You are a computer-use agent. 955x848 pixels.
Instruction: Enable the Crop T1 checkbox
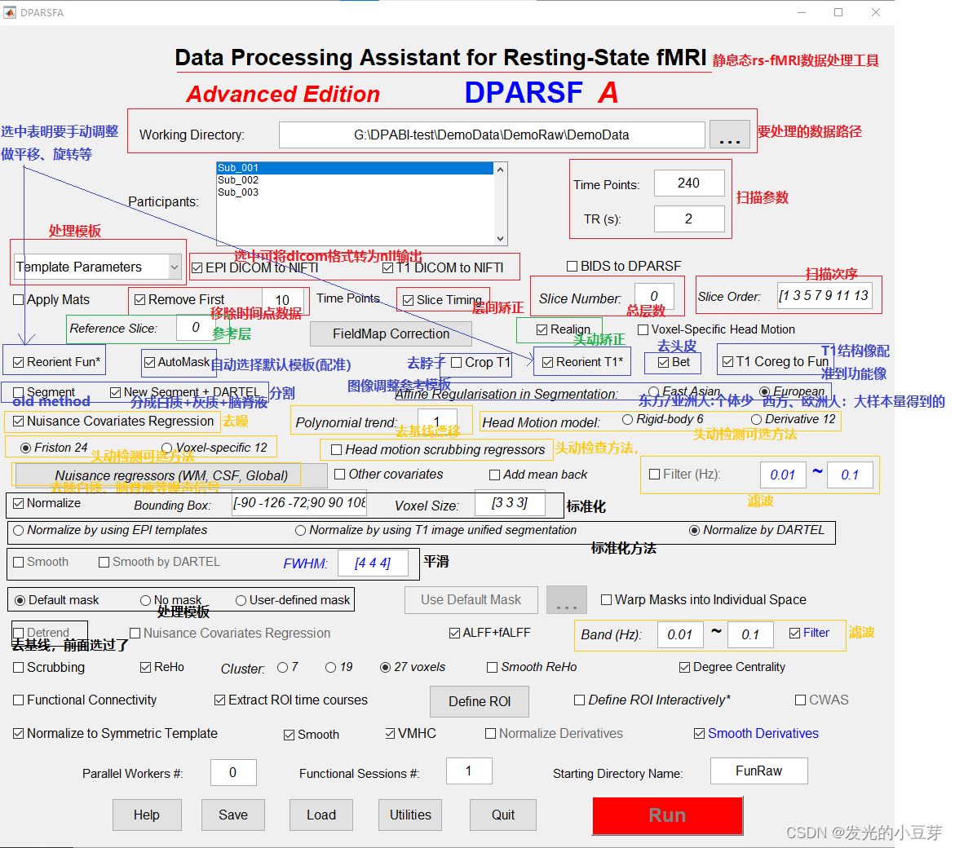coord(456,363)
